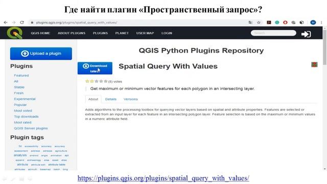
Task: Switch to the About tab
Action: click(93, 99)
